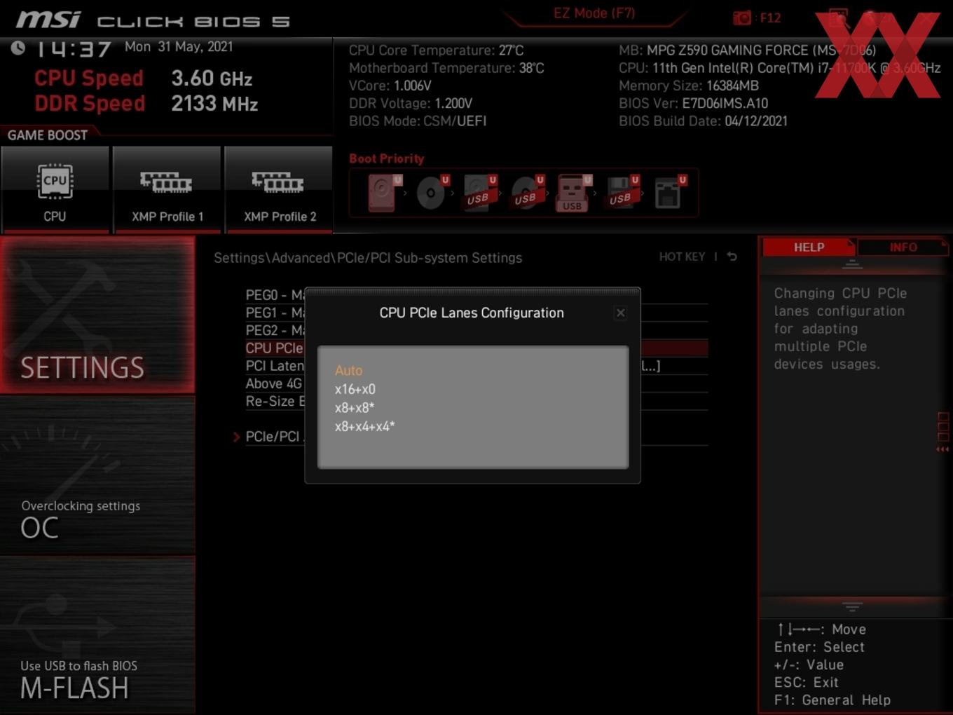953x715 pixels.
Task: Click the DDR Voltage: 1.200V entry
Action: (x=411, y=103)
